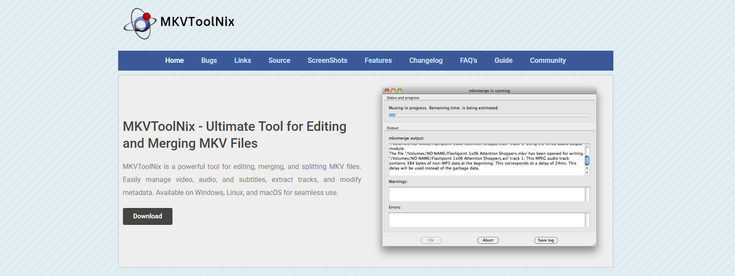The width and height of the screenshot is (735, 276).
Task: Click the heading 'MKVToolNix - Ultimate Tool for Editing'
Action: coord(235,135)
